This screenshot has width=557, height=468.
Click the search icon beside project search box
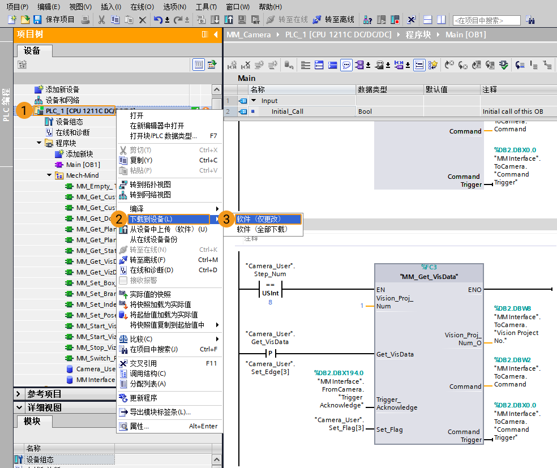pyautogui.click(x=530, y=20)
